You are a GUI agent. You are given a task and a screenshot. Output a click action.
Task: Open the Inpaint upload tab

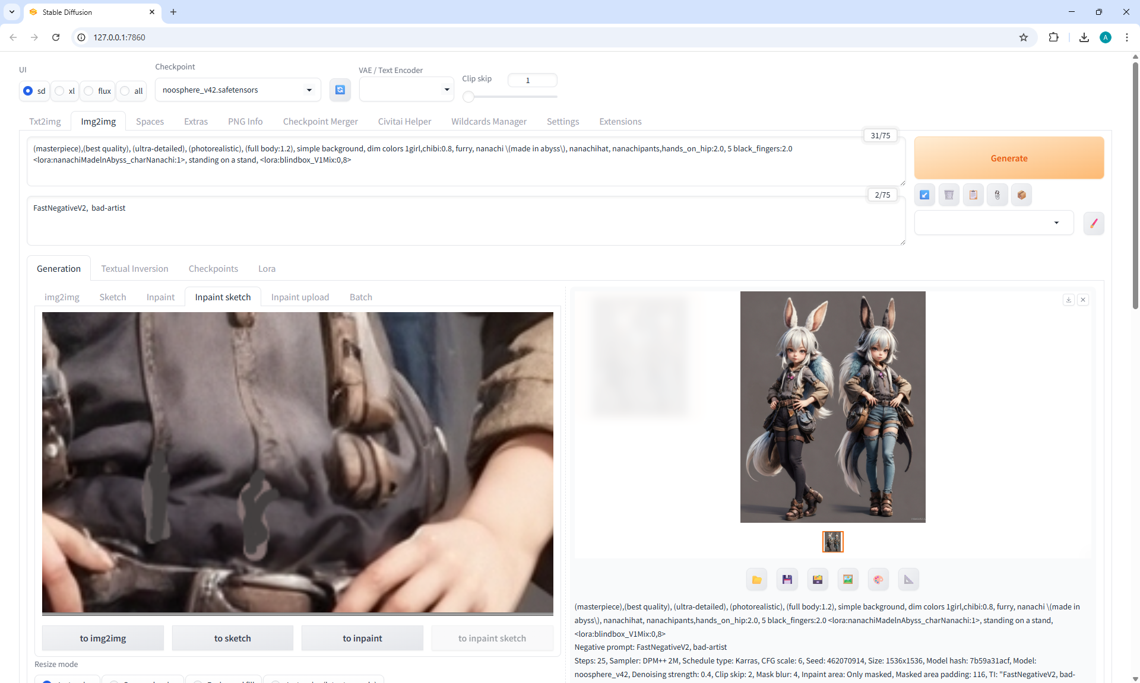coord(300,297)
